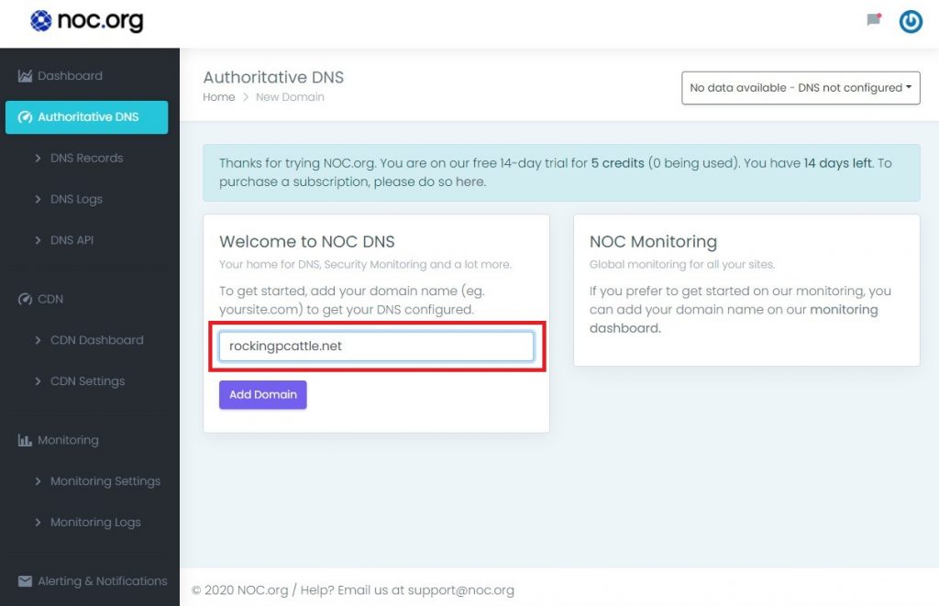Click the Monitoring bar chart icon
Screen dimensions: 939x606
(25, 440)
